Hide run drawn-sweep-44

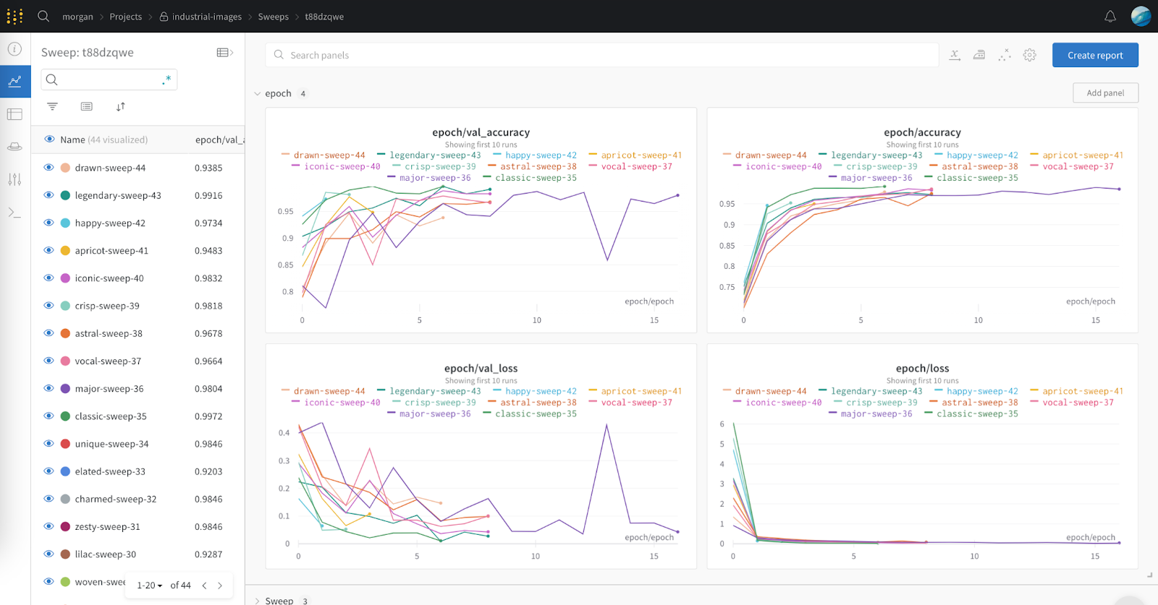pos(49,168)
